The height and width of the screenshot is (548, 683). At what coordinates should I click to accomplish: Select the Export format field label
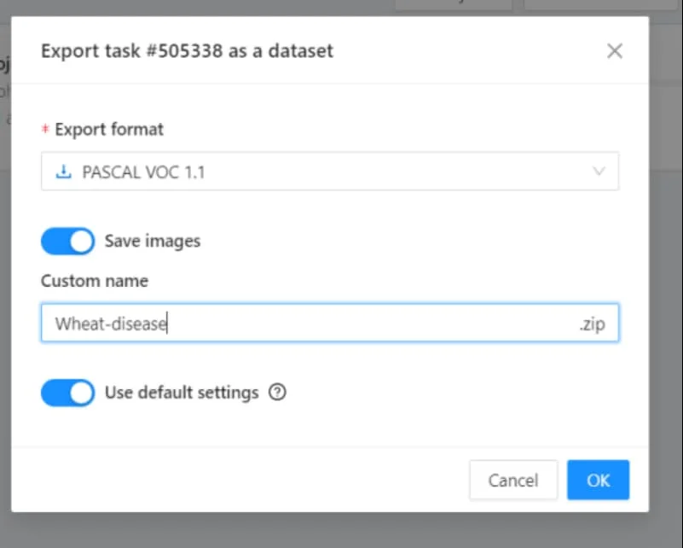[108, 129]
